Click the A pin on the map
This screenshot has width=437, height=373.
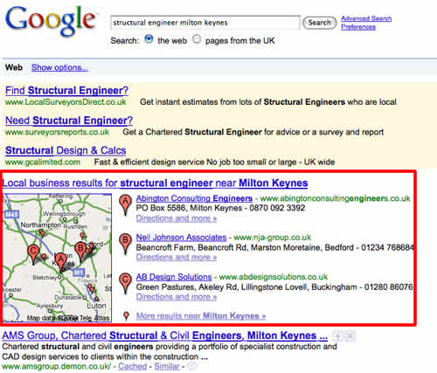pos(61,262)
